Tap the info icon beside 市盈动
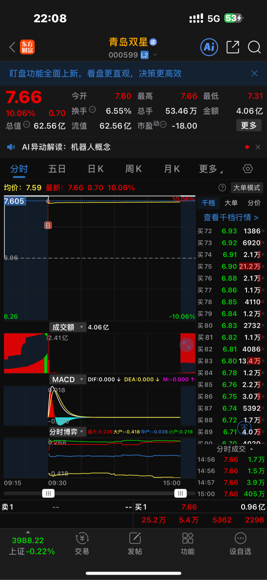Viewport: 267px width, 580px height. coord(163,124)
